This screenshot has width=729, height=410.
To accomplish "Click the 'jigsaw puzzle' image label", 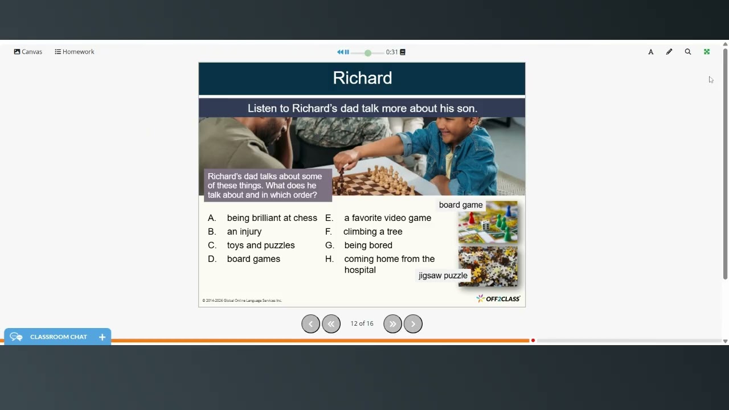I will 443,276.
